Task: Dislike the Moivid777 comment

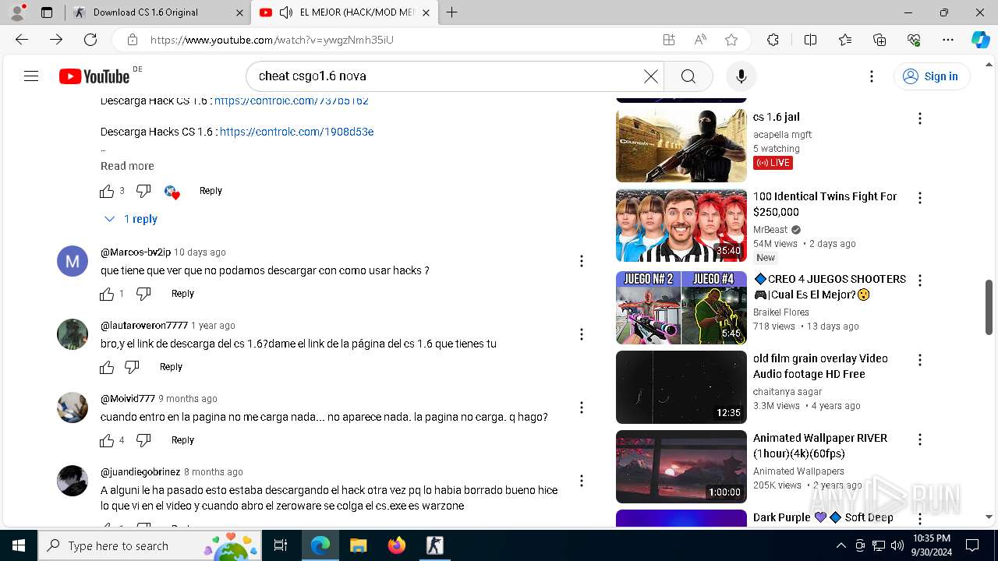Action: tap(143, 440)
